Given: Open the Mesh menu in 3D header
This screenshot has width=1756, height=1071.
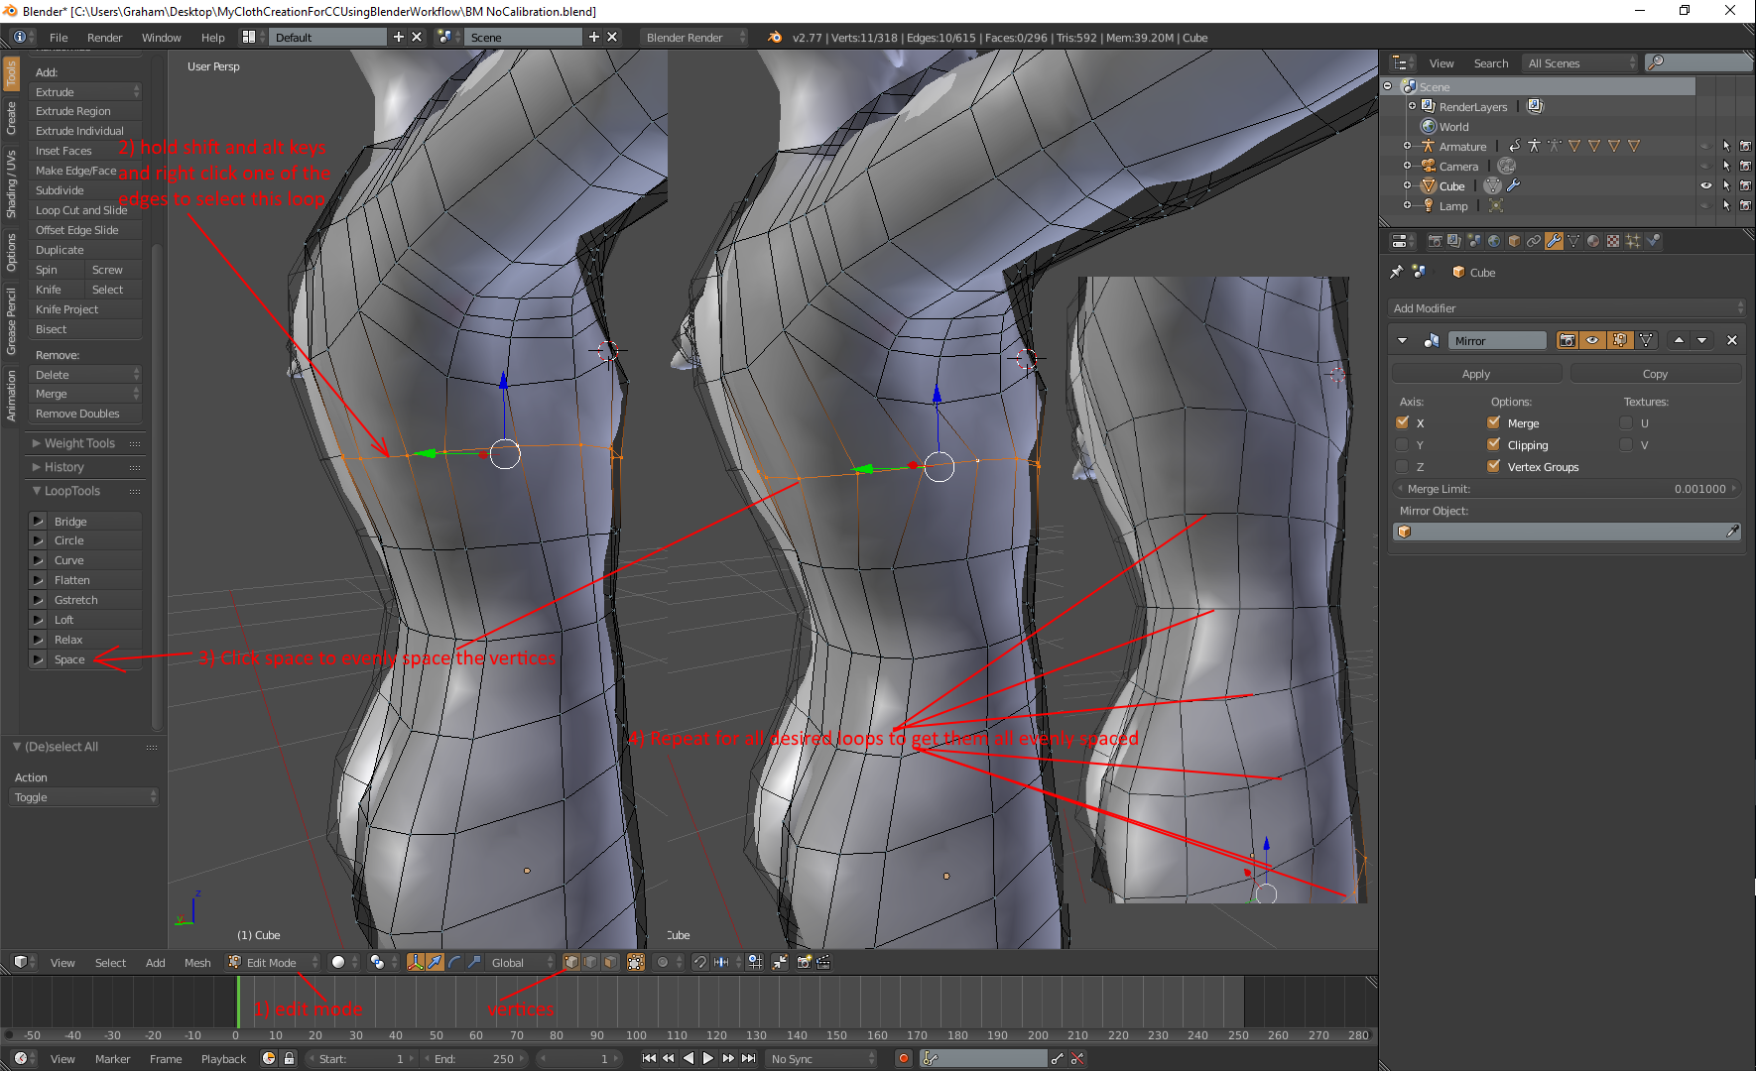Looking at the screenshot, I should pos(197,962).
